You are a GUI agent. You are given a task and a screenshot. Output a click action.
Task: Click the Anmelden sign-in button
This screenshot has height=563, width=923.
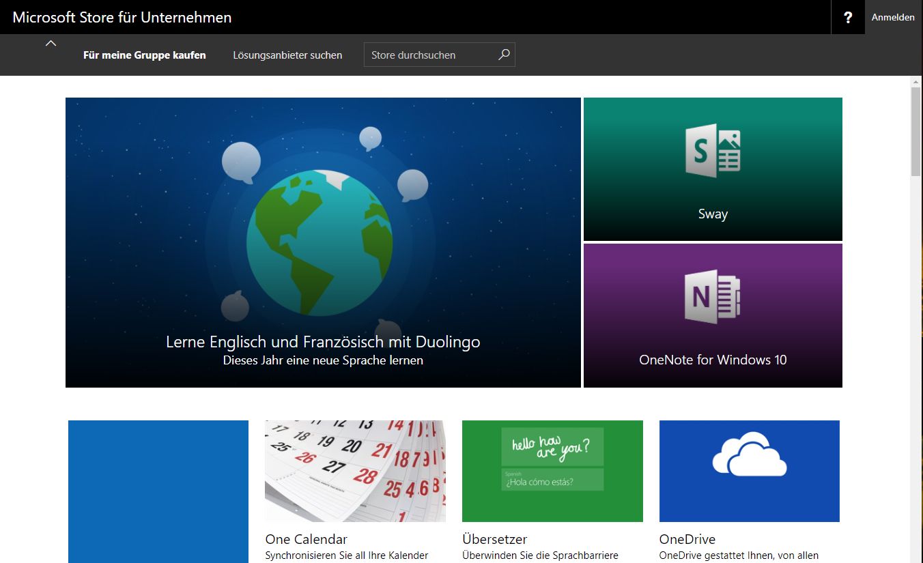[893, 17]
